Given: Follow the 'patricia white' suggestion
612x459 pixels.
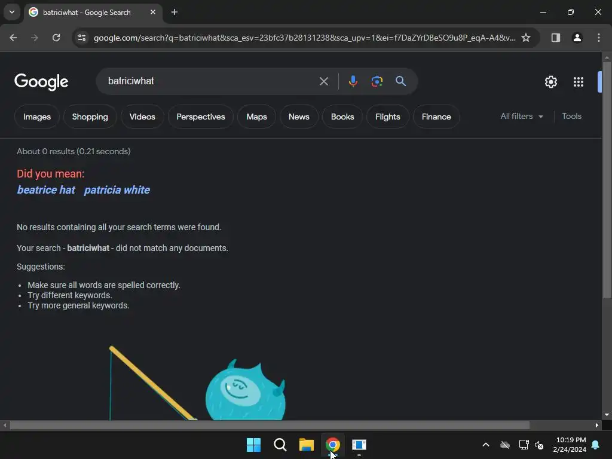Looking at the screenshot, I should click(x=117, y=190).
